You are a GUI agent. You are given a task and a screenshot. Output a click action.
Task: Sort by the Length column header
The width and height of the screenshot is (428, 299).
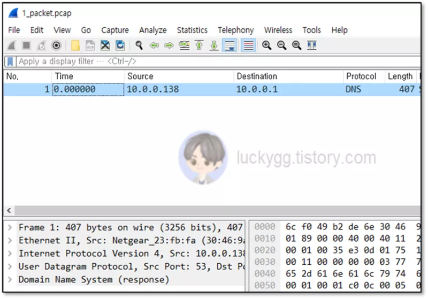pos(400,76)
